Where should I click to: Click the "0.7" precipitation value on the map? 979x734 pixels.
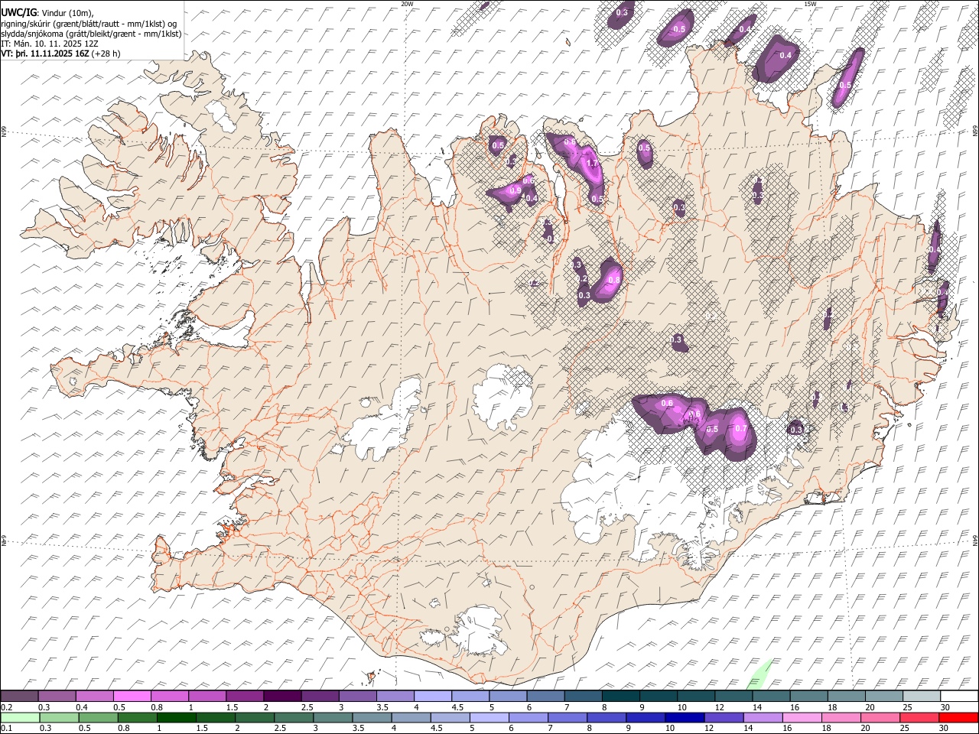pyautogui.click(x=740, y=429)
